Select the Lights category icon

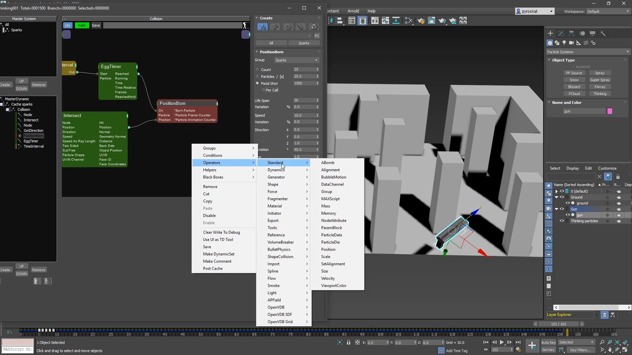[x=564, y=43]
